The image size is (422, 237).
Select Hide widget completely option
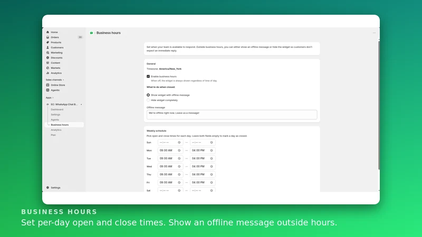(x=148, y=100)
